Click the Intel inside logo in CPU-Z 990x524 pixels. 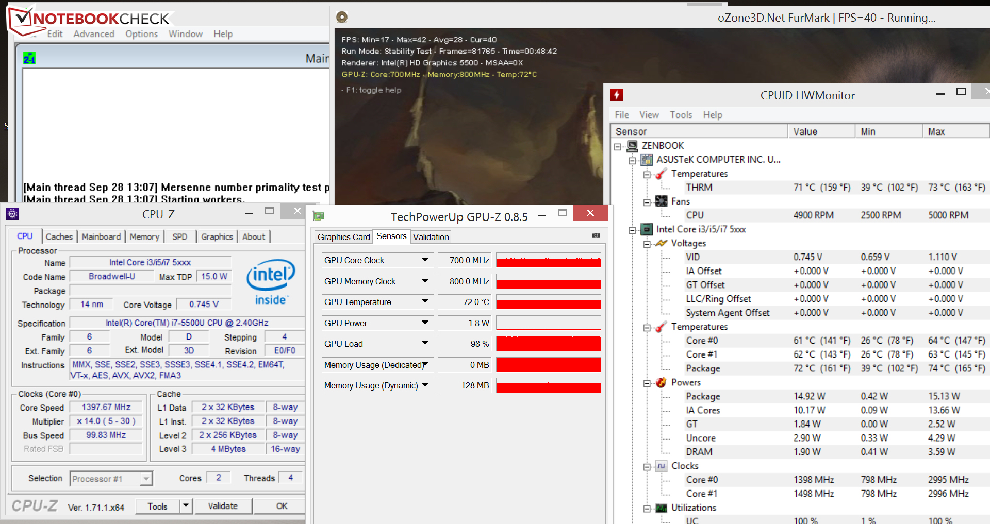click(x=271, y=282)
